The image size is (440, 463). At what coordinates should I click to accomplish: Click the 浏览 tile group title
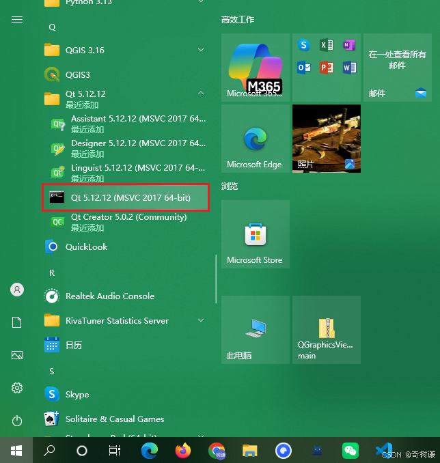pos(230,186)
